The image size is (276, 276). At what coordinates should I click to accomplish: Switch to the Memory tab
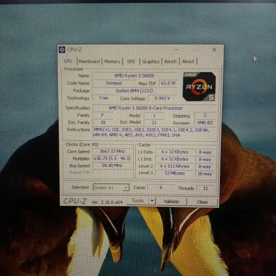112,62
